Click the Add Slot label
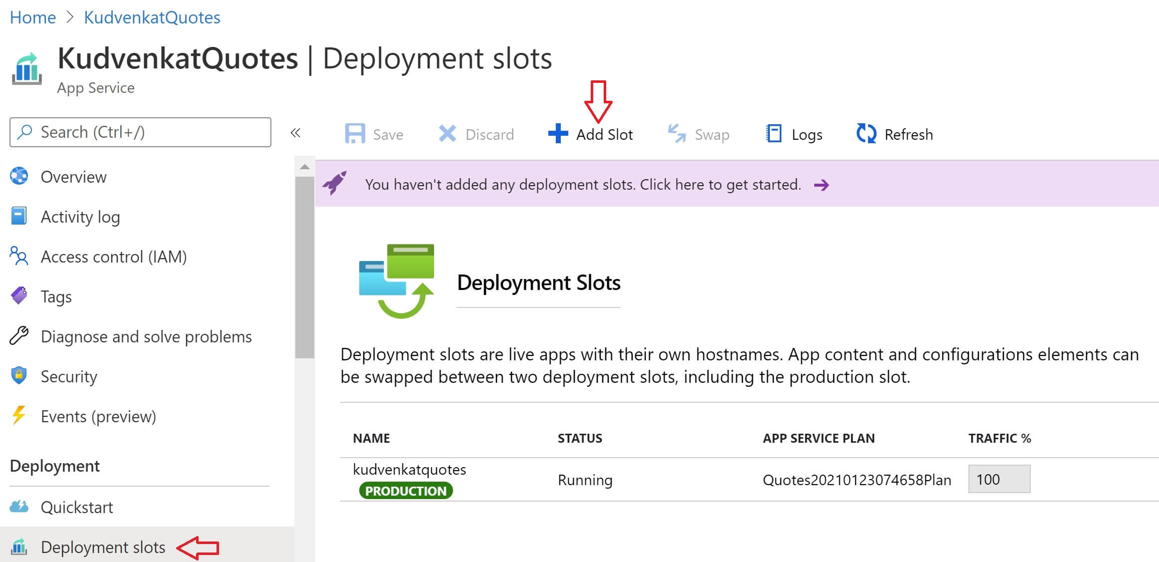Screen dimensions: 1159x562 point(604,134)
